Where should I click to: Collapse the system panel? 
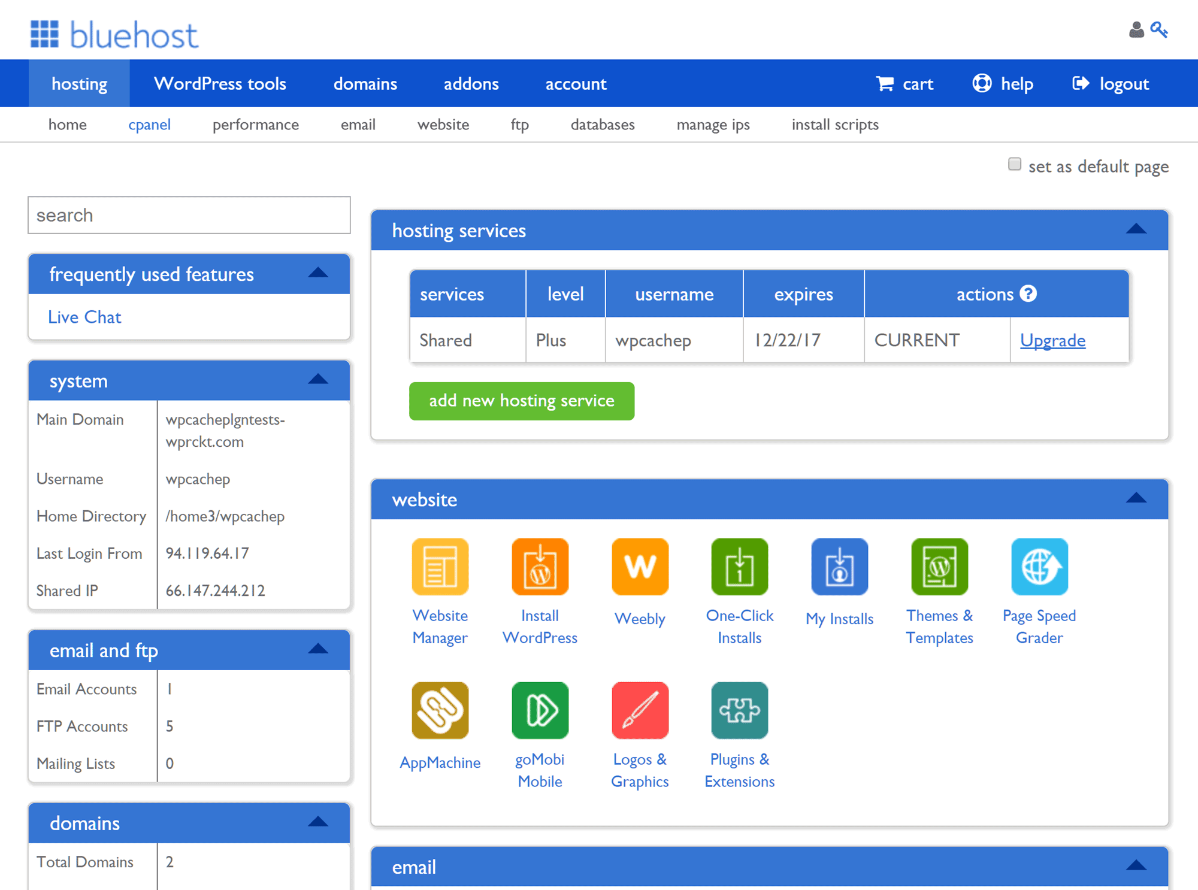(318, 379)
